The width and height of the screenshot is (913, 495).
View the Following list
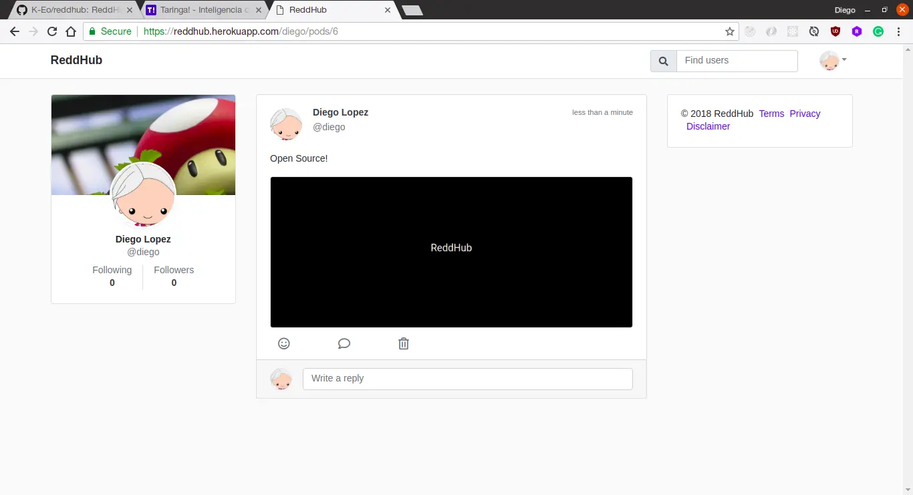click(112, 276)
